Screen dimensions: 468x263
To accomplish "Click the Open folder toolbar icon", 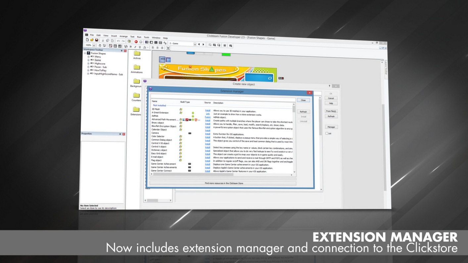I will (92, 40).
